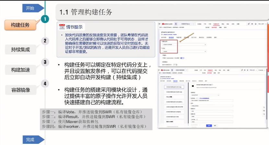The width and height of the screenshot is (269, 145).
Task: Click help icon beside working directory label
Action: [x=197, y=119]
